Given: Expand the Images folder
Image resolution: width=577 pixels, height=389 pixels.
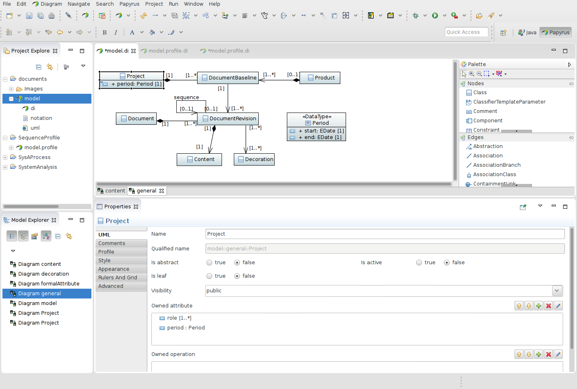Looking at the screenshot, I should coord(11,89).
